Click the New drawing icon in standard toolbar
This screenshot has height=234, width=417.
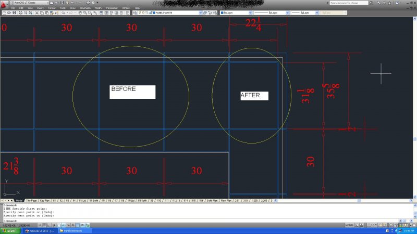pyautogui.click(x=5, y=12)
